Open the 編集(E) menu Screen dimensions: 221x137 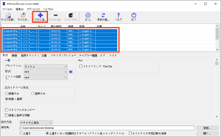(20, 9)
